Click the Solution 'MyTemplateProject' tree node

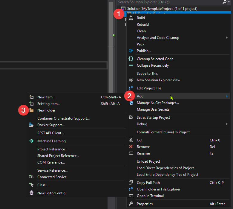162,9
